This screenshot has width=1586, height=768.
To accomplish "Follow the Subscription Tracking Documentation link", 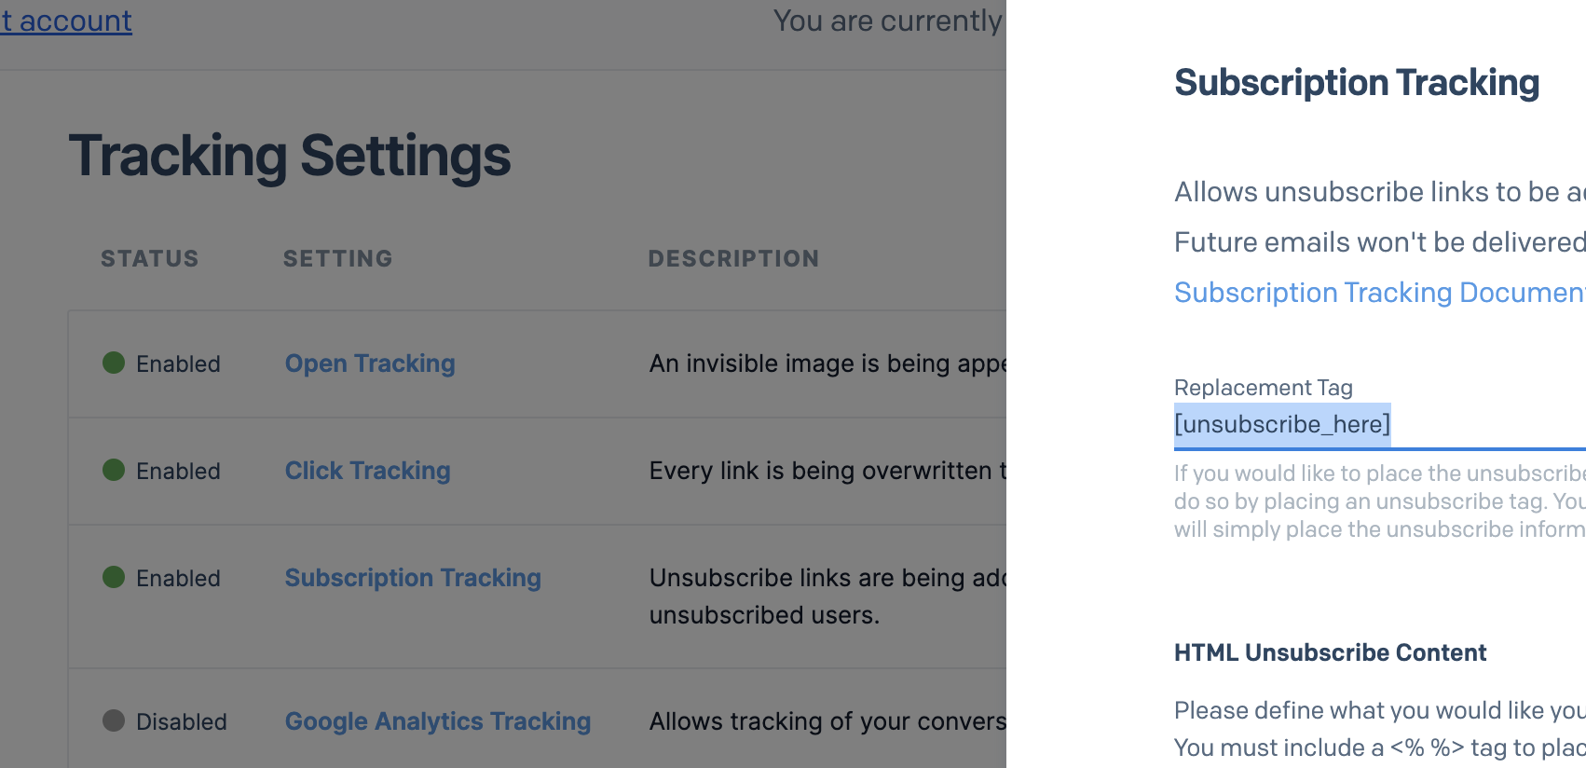I will 1377,293.
